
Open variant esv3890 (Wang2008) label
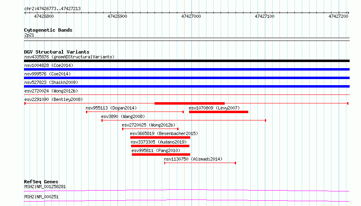(x=123, y=116)
